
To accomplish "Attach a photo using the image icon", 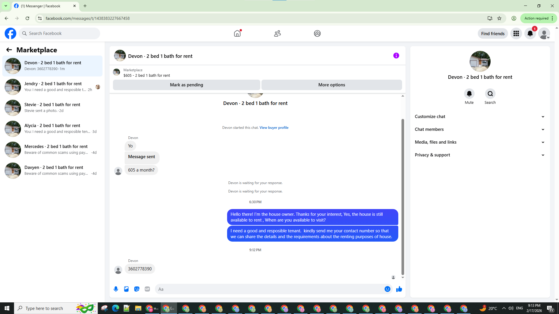I will pos(126,289).
